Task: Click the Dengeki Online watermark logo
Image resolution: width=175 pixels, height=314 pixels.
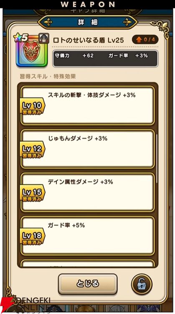Action: tap(25, 304)
